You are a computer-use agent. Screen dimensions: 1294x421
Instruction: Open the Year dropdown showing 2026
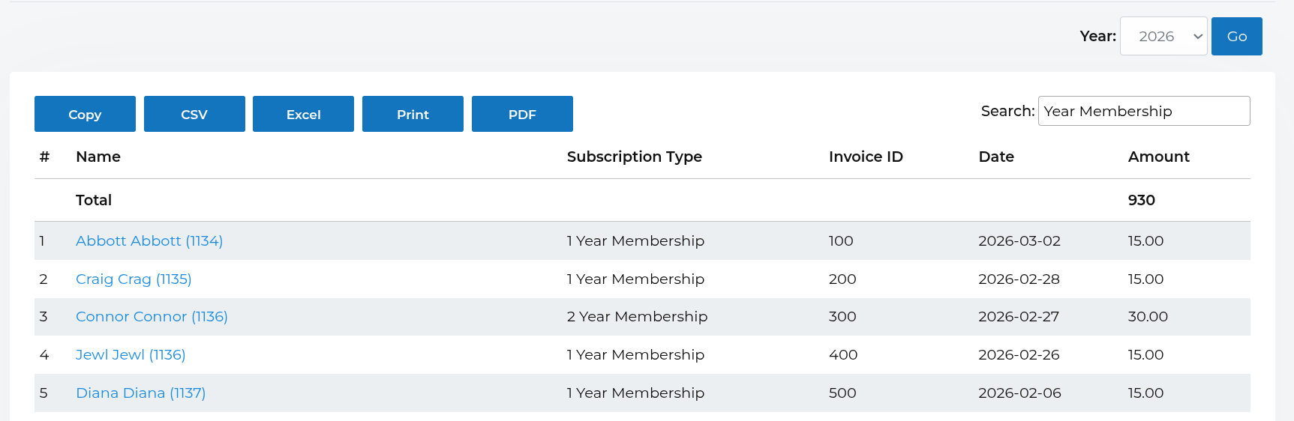click(1163, 36)
